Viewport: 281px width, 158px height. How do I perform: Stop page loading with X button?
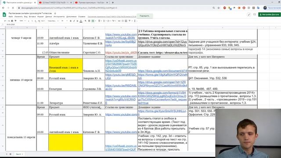click(x=13, y=8)
